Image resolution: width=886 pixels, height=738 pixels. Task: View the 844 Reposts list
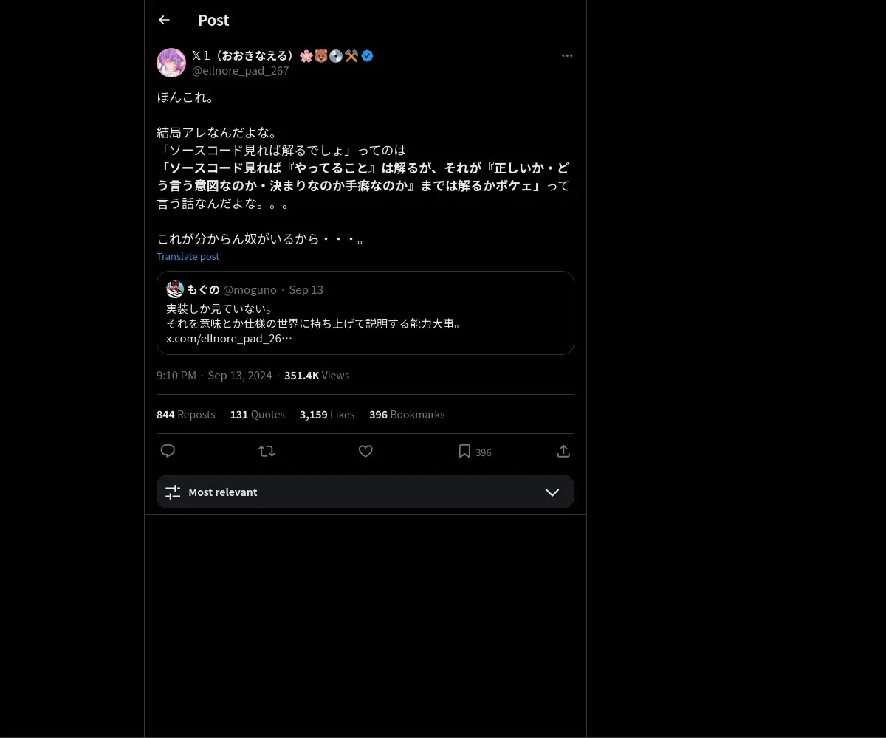pyautogui.click(x=185, y=415)
